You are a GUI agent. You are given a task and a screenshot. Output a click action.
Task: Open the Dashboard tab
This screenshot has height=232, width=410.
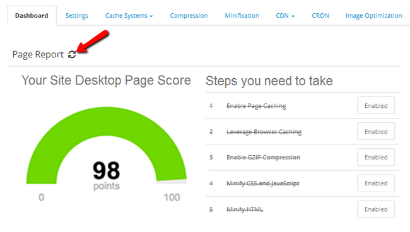pyautogui.click(x=32, y=16)
